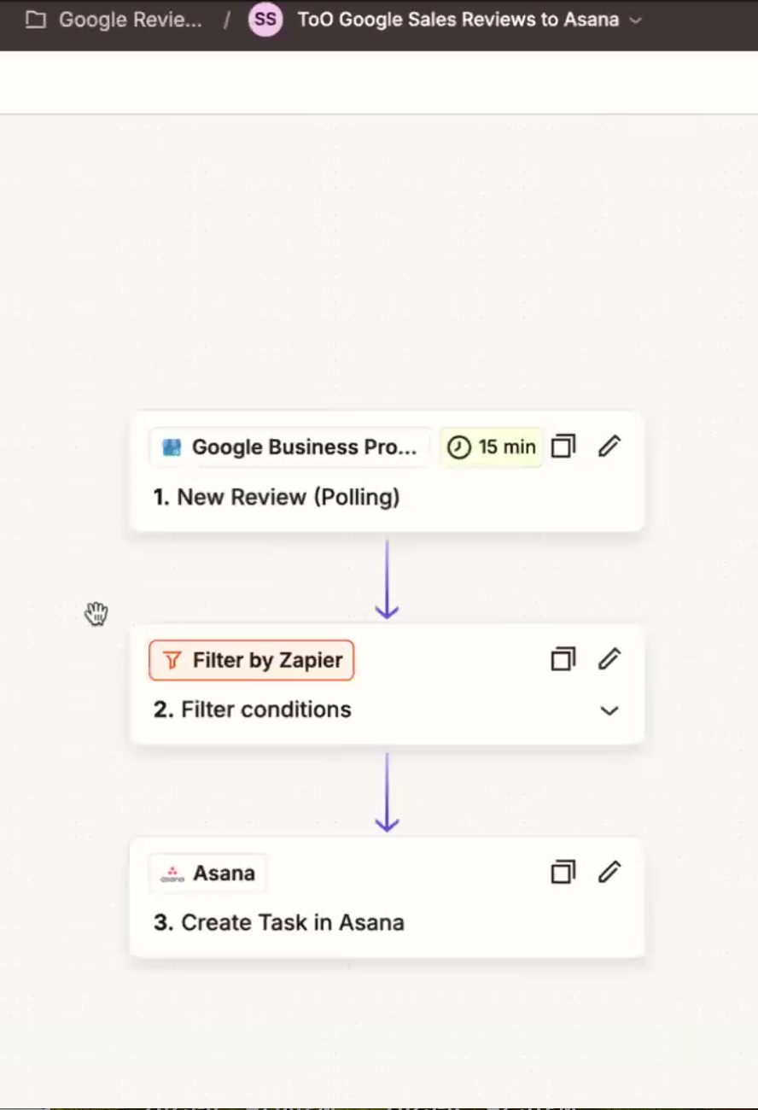Screen dimensions: 758x1110
Task: Click the ToO Google Sales Reviews title
Action: [458, 20]
